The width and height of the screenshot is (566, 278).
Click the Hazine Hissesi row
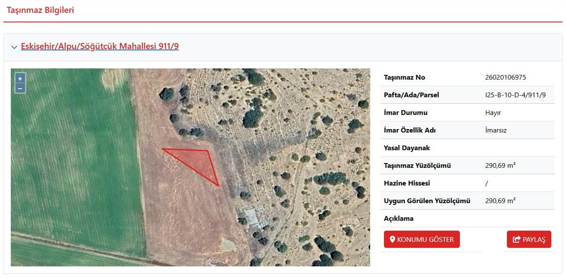(467, 183)
